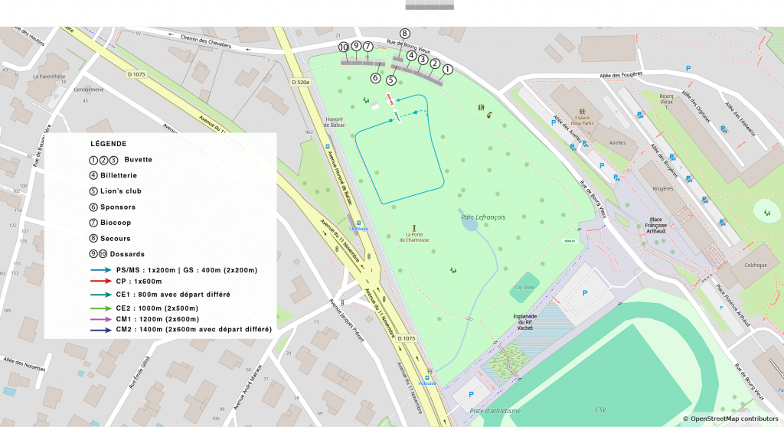Image resolution: width=784 pixels, height=427 pixels.
Task: Click circled marker 6 on the map
Action: 375,77
